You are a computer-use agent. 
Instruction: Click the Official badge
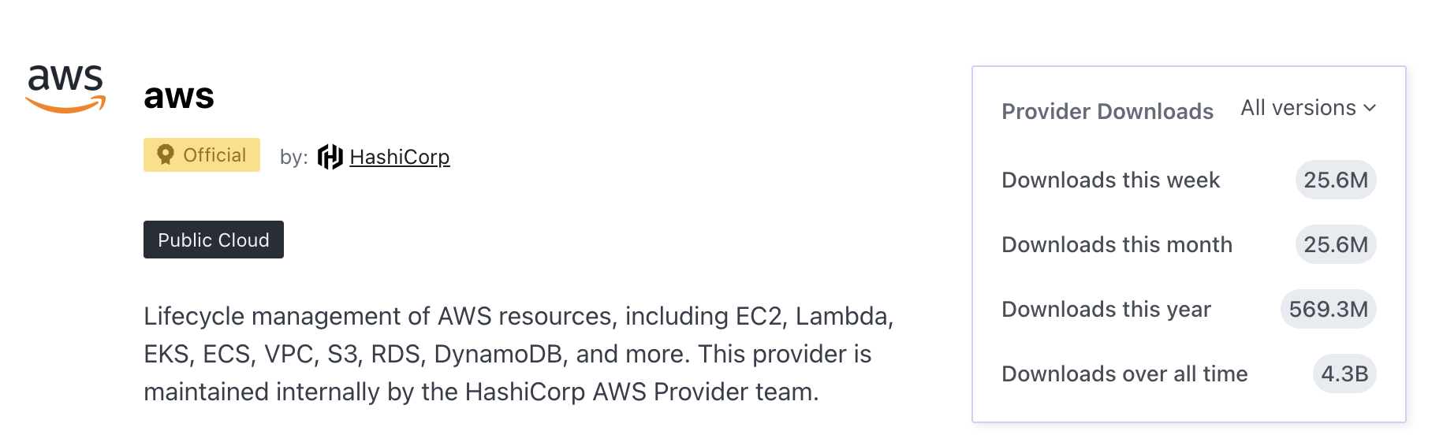coord(202,154)
